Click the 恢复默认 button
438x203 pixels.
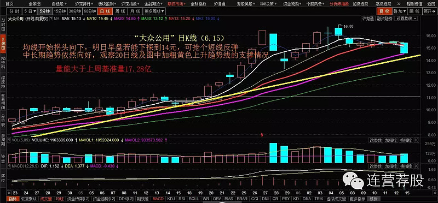(30, 199)
